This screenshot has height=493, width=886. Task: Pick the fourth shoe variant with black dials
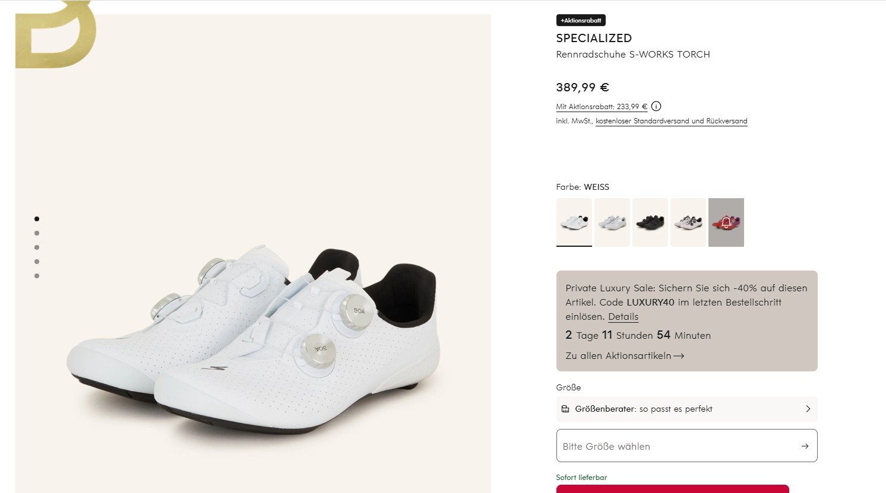coord(688,222)
